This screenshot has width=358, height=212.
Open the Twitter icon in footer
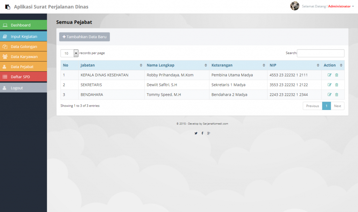pyautogui.click(x=196, y=133)
